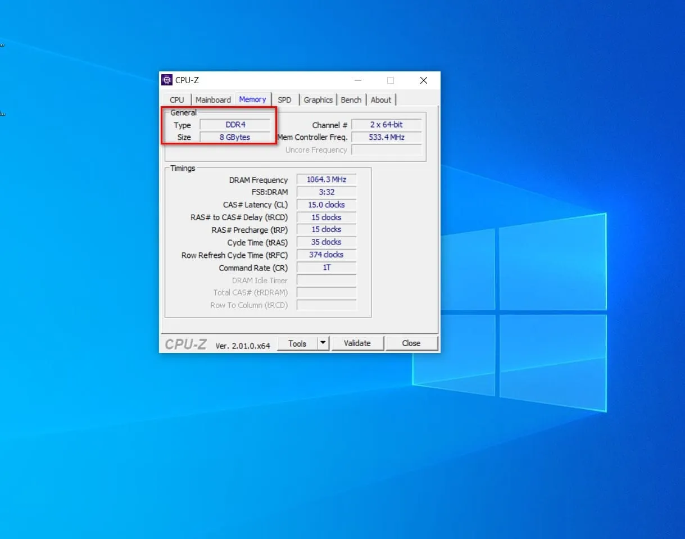Minimize the CPU-Z window
685x539 pixels.
click(x=359, y=80)
